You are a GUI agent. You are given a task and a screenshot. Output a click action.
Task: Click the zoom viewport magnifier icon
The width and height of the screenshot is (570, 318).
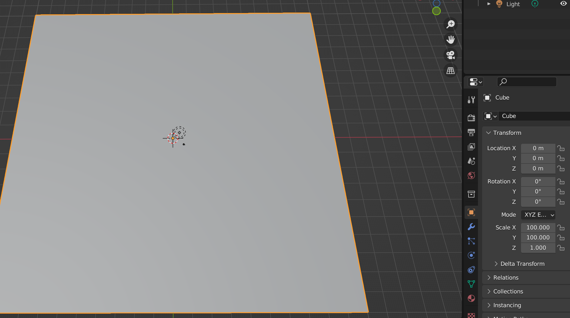click(450, 24)
